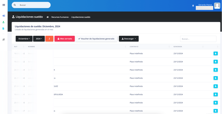Click the bottom sidebar sync icon
Viewport: 222px width, 114px height.
4,40
